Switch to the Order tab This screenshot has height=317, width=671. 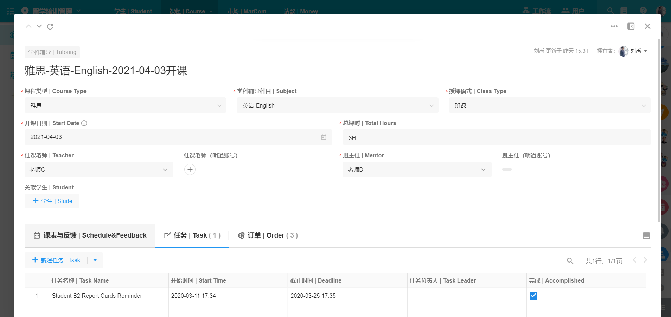[x=268, y=235]
